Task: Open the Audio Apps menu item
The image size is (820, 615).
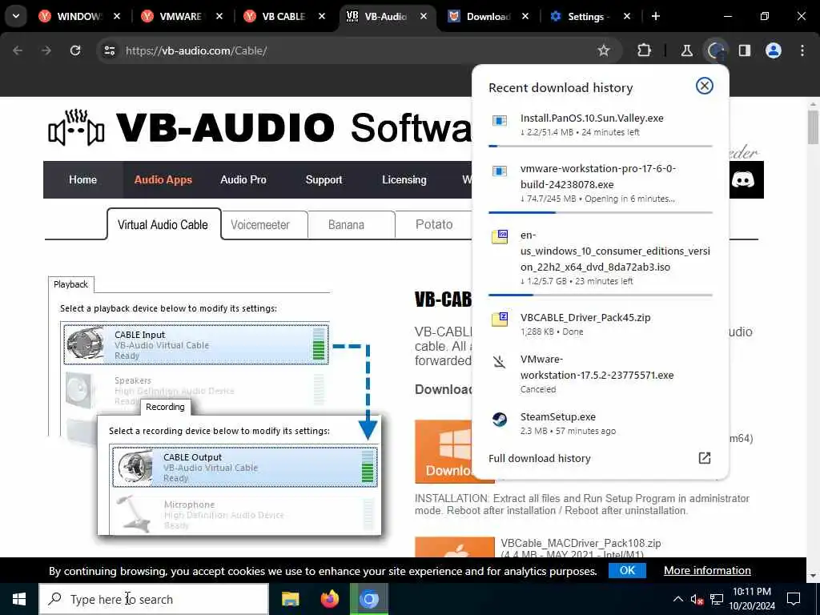Action: pyautogui.click(x=163, y=180)
